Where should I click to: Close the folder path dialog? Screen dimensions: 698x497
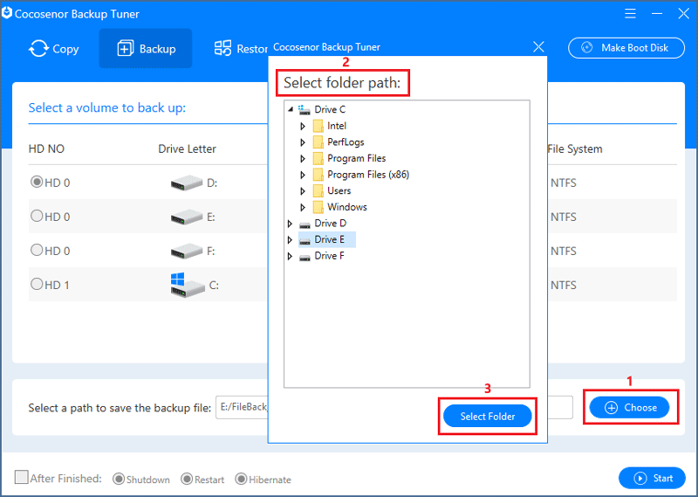point(538,47)
